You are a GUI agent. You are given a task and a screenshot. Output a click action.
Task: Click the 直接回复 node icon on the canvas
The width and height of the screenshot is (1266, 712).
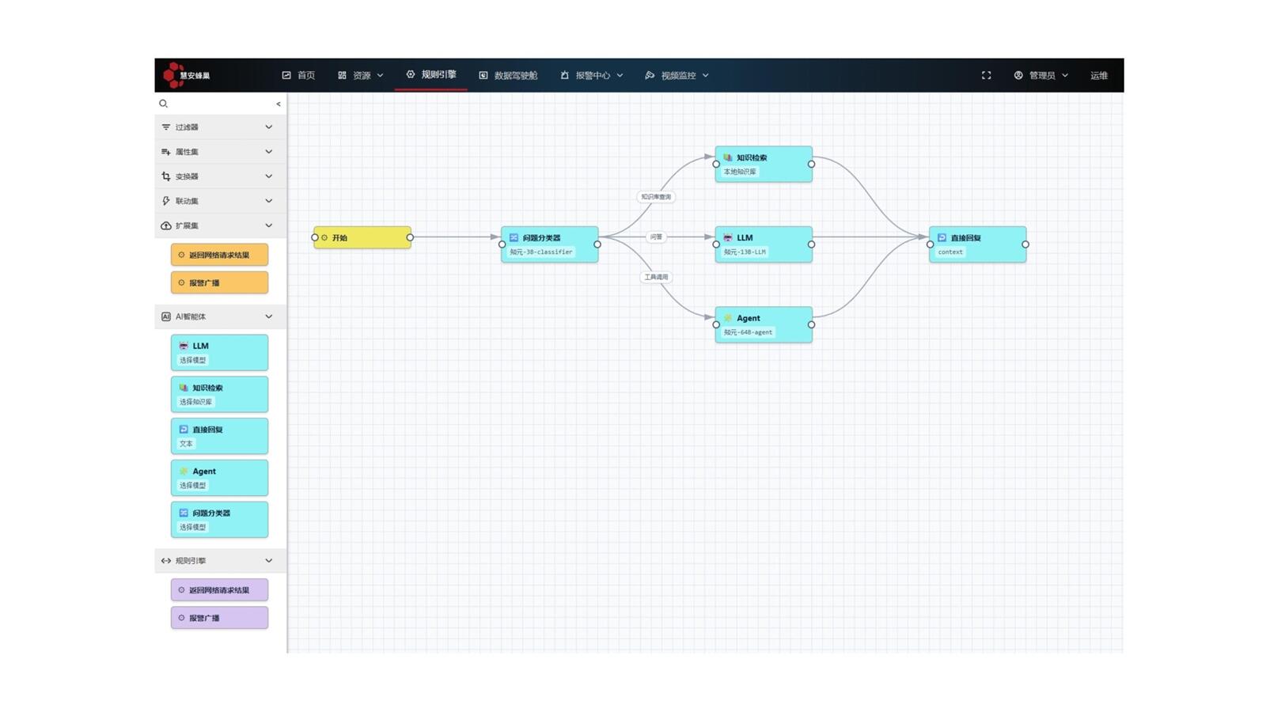point(942,237)
